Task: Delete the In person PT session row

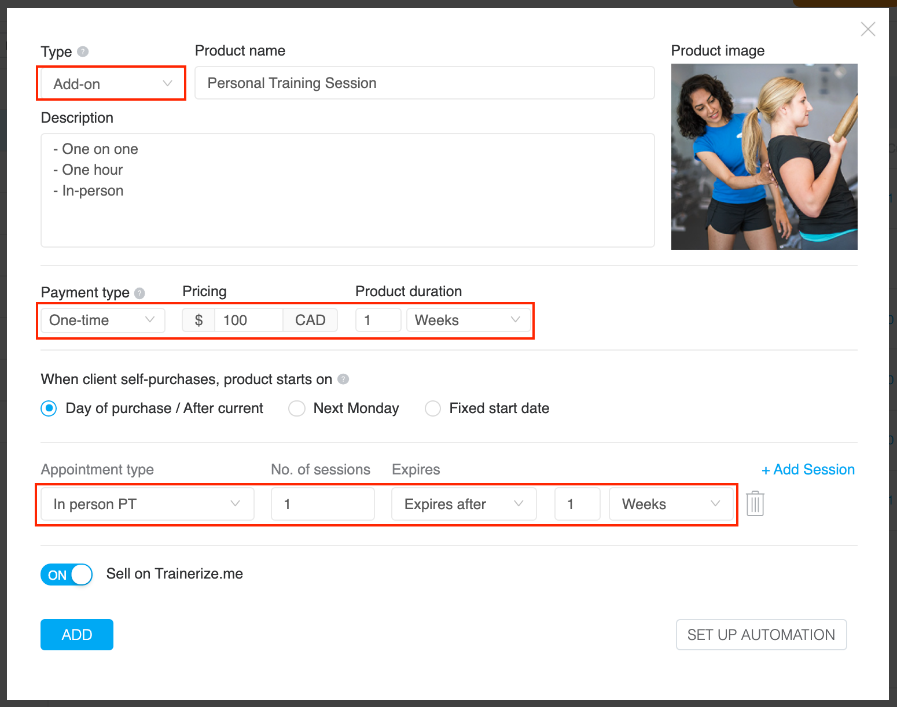Action: (x=755, y=503)
